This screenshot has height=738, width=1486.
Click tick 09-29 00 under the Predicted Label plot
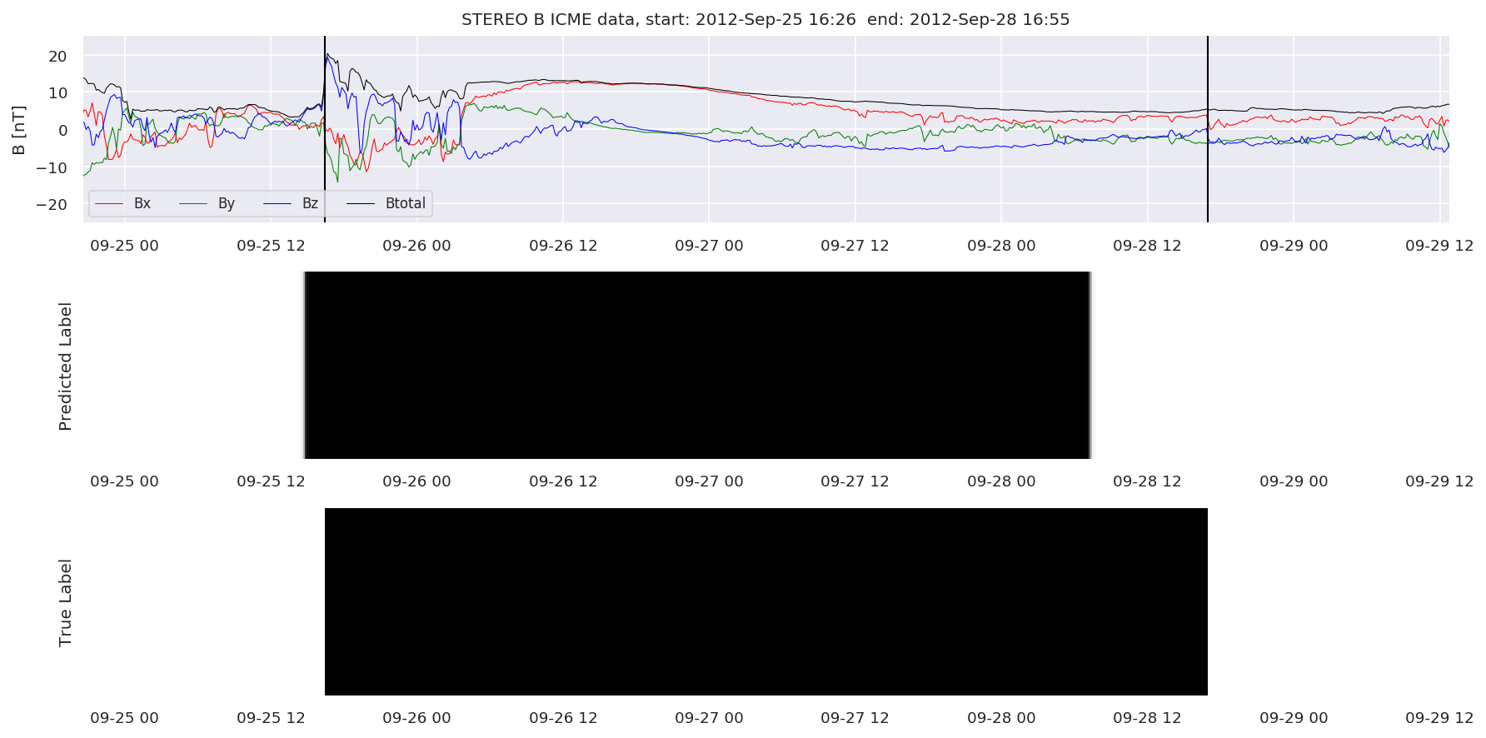1294,481
